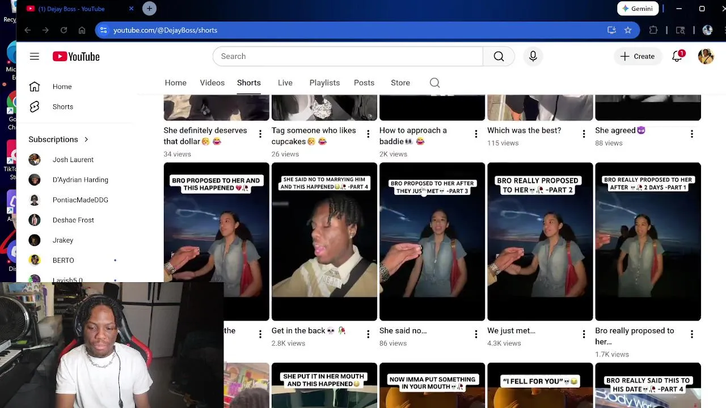Image resolution: width=726 pixels, height=408 pixels.
Task: Open the sidebar Home icon
Action: 35,87
